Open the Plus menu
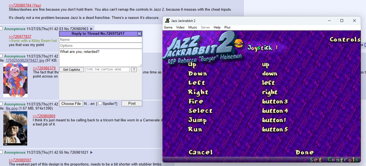This screenshot has height=166, width=366. [x=227, y=27]
